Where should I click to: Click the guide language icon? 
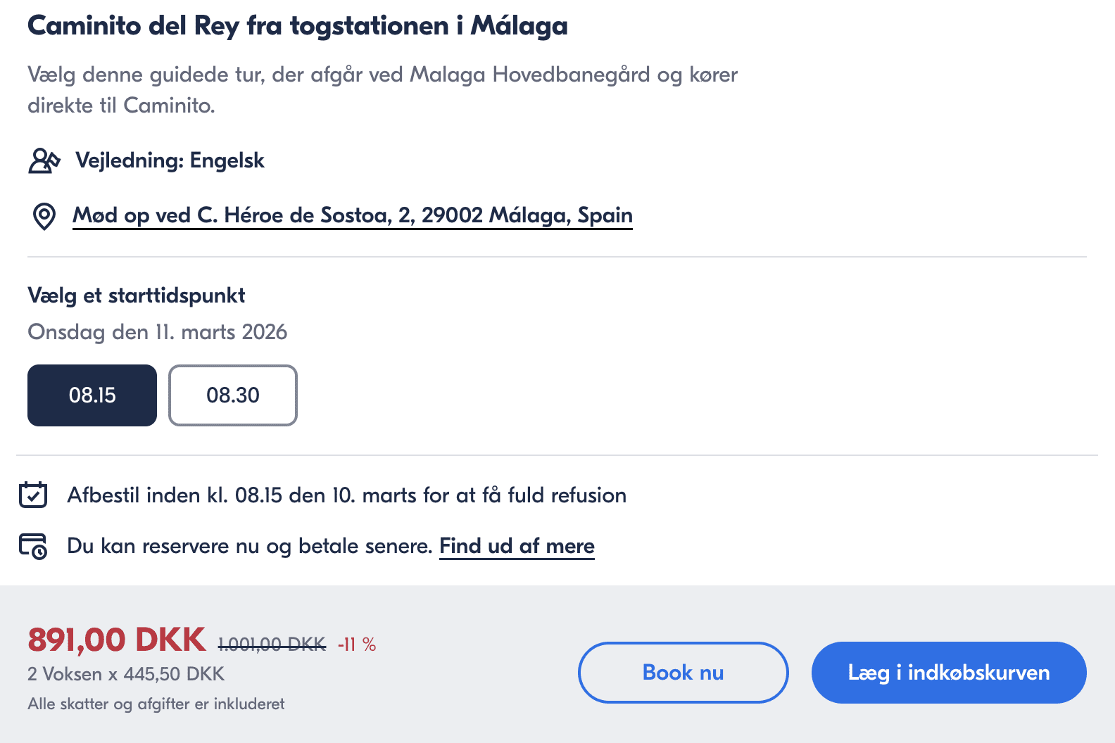(44, 160)
